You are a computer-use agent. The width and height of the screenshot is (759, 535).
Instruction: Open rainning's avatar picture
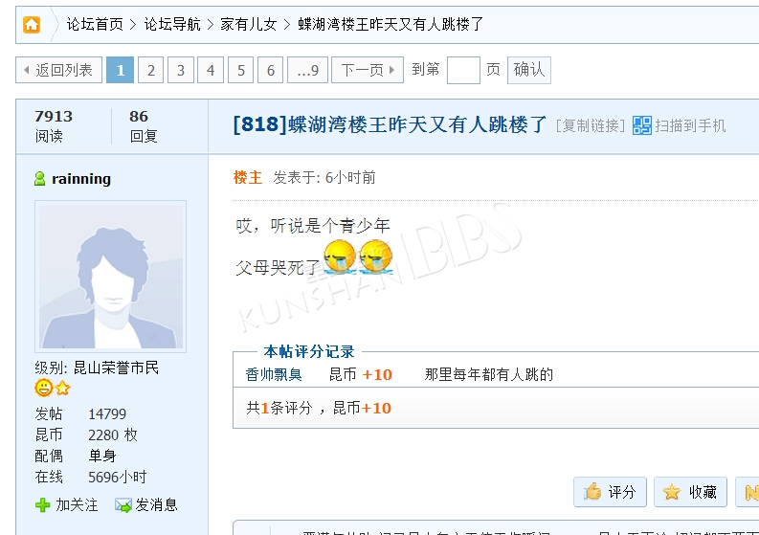[110, 277]
